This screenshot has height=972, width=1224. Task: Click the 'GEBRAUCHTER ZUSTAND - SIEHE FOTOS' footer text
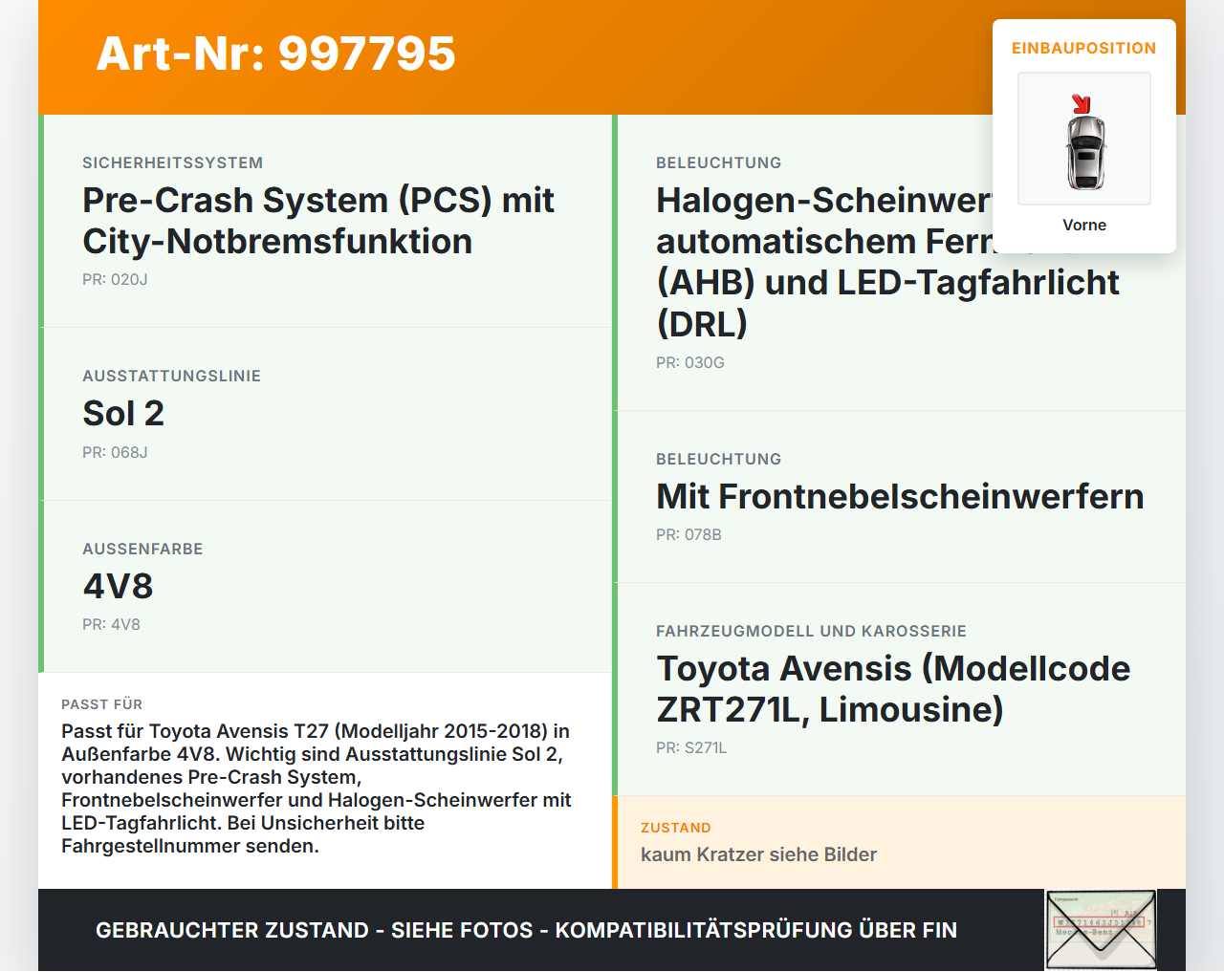click(x=526, y=930)
